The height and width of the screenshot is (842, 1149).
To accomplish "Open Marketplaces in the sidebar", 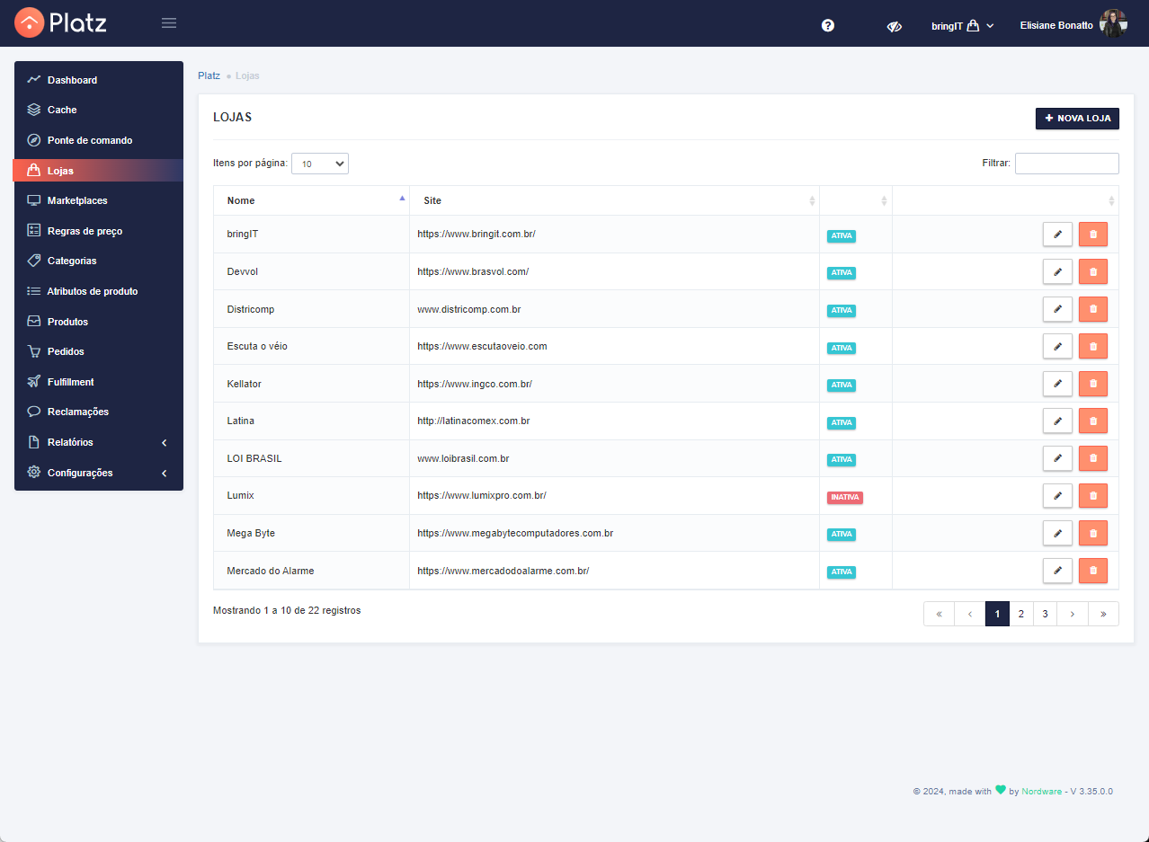I will coord(77,200).
